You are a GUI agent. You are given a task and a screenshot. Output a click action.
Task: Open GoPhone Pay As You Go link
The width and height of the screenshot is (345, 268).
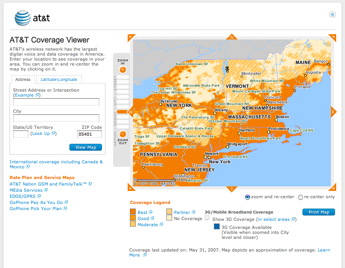pyautogui.click(x=36, y=202)
